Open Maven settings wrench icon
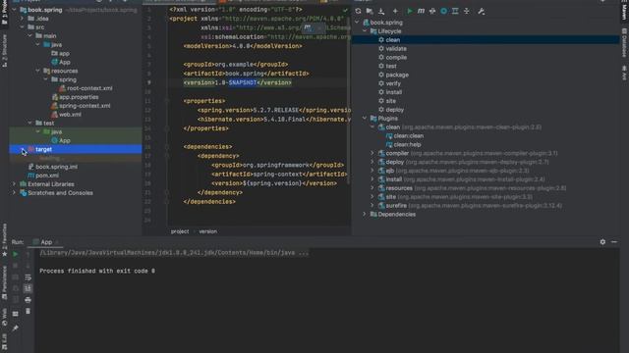Screen dimensions: 629x353 tap(481, 11)
